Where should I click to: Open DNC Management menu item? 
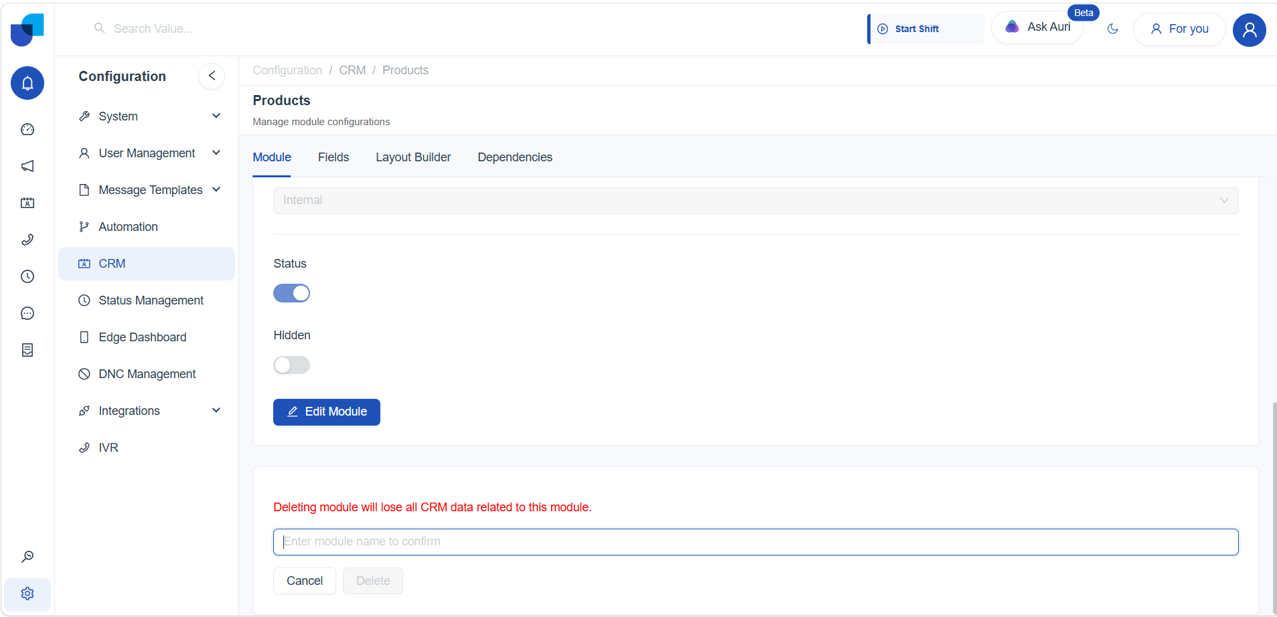pos(147,374)
